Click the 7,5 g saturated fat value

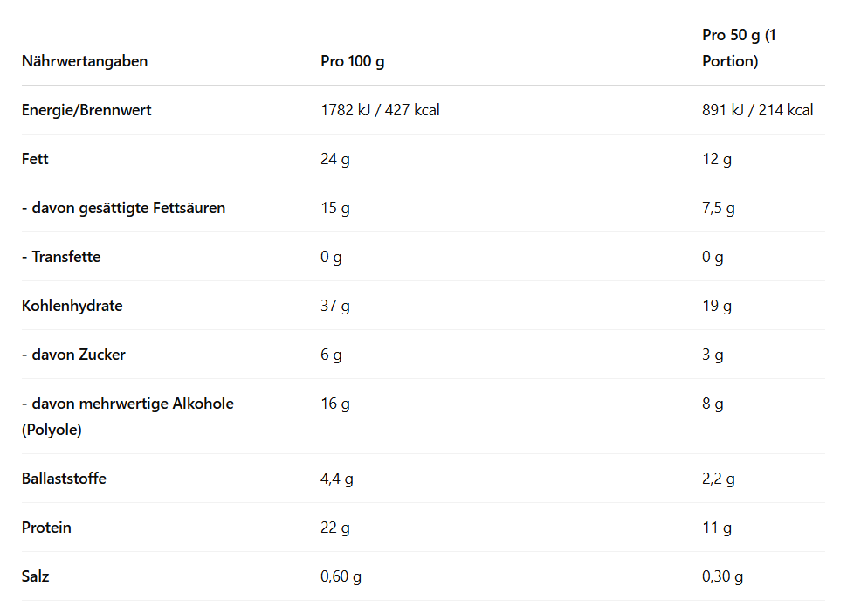pos(719,208)
